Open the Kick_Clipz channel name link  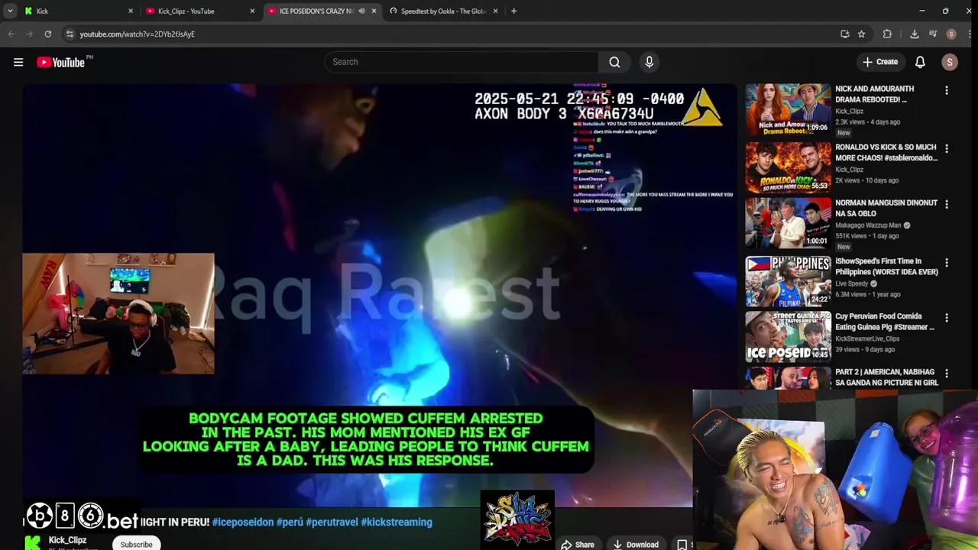[x=67, y=540]
